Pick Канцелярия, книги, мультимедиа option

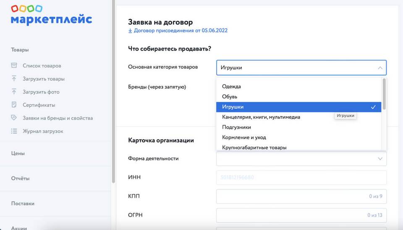pos(261,117)
